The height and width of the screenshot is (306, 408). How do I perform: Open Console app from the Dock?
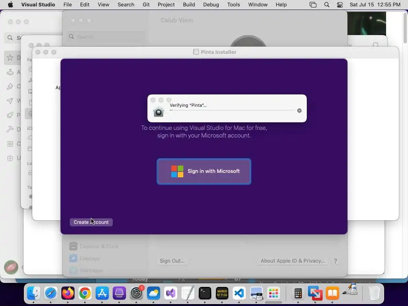coord(222,293)
